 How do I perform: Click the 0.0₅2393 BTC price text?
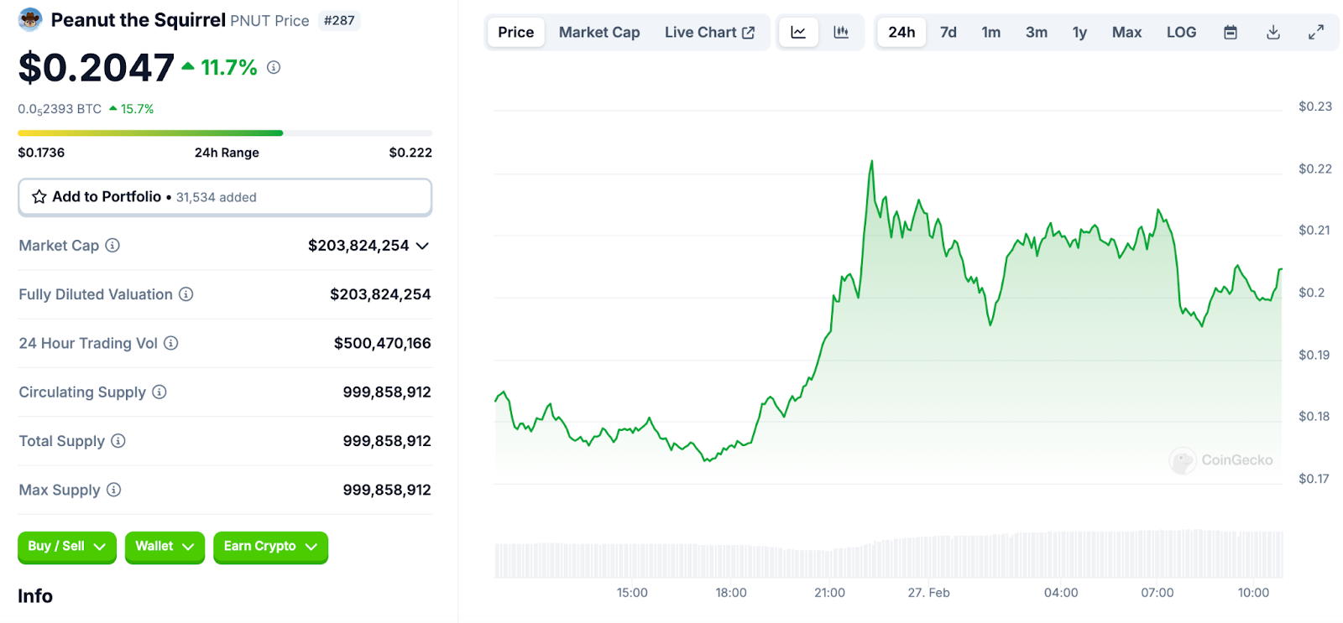[60, 109]
